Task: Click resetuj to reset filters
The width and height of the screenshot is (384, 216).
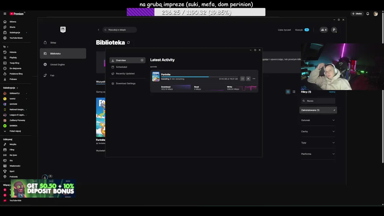Action: click(332, 92)
